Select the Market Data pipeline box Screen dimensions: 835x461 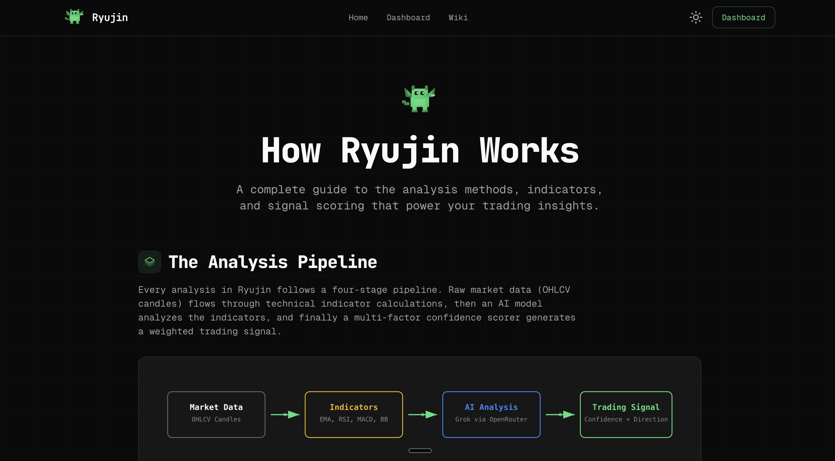216,414
